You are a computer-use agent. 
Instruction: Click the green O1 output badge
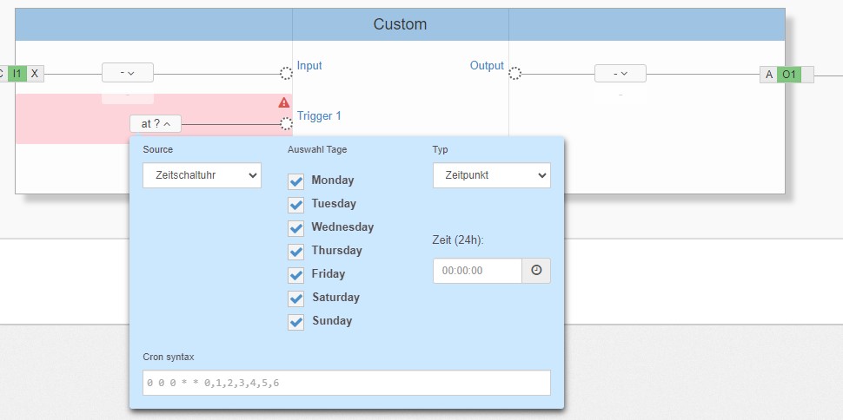coord(788,75)
